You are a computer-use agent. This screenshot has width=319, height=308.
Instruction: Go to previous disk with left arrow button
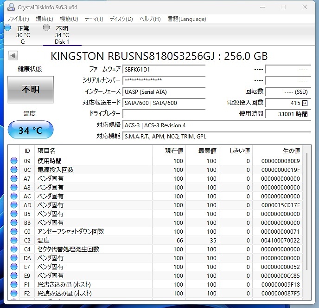click(x=13, y=55)
